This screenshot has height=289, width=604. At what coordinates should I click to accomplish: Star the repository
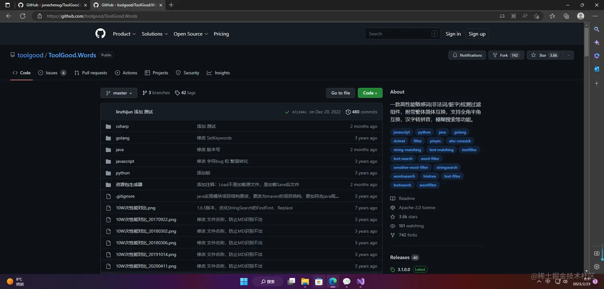[545, 55]
